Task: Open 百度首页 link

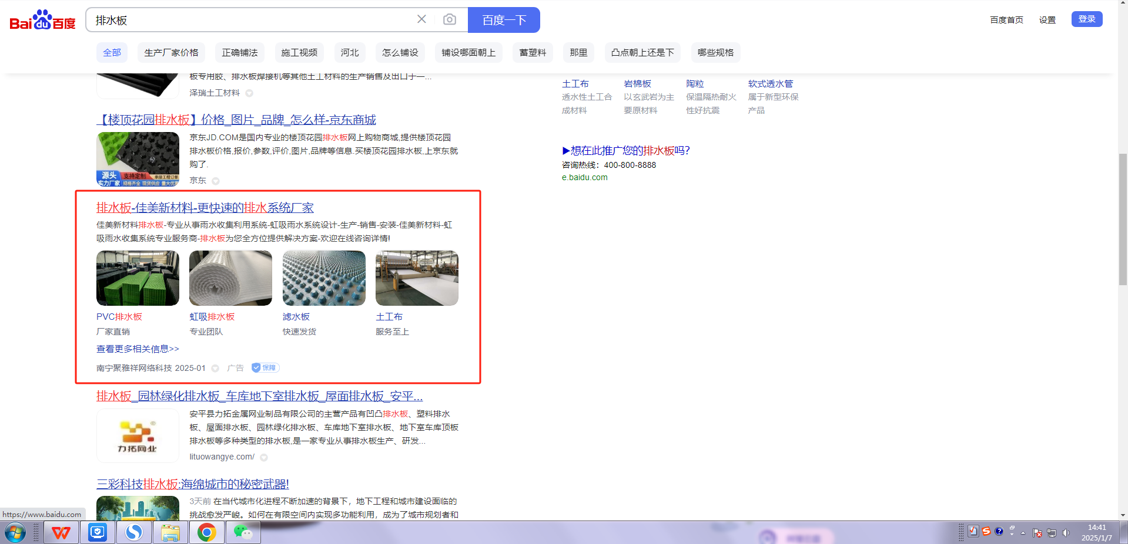Action: 1006,20
